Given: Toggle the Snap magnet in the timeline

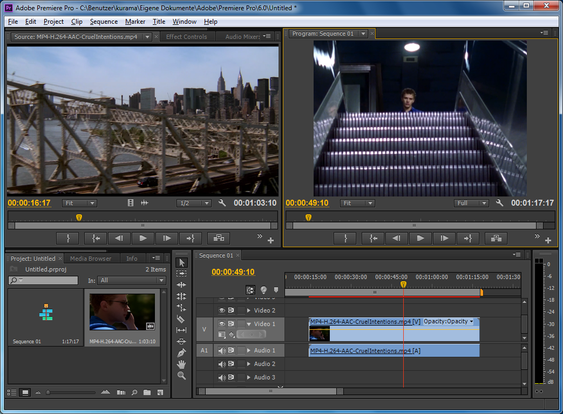Looking at the screenshot, I should [250, 290].
